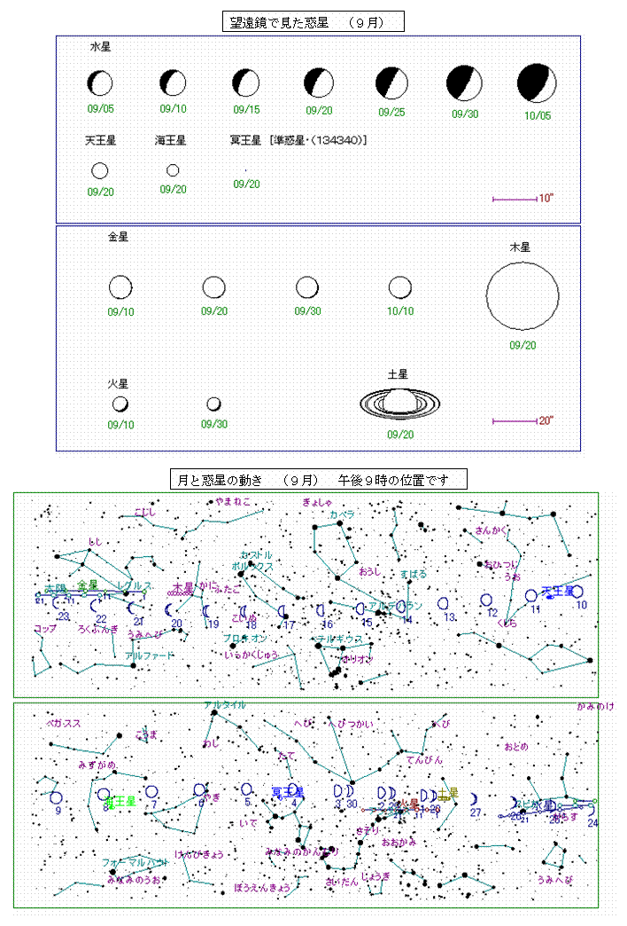The image size is (627, 926).
Task: Pick the moon symbol for day 15
Action: tap(360, 608)
